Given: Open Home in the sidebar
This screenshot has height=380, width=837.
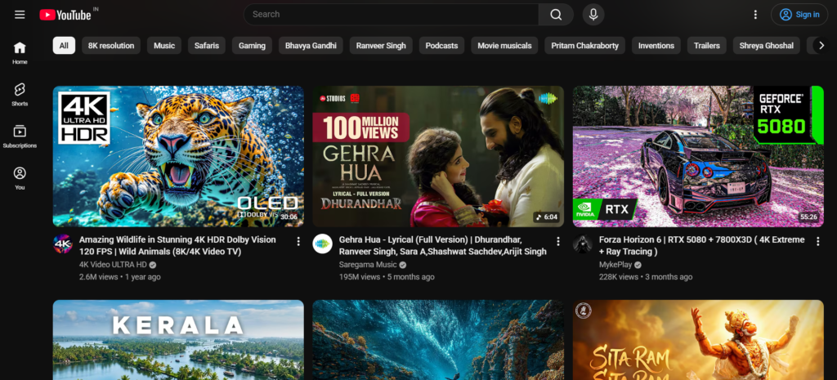Looking at the screenshot, I should click(x=20, y=53).
